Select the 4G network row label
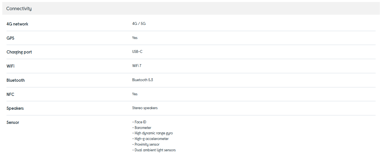Image resolution: width=381 pixels, height=153 pixels. click(x=17, y=24)
